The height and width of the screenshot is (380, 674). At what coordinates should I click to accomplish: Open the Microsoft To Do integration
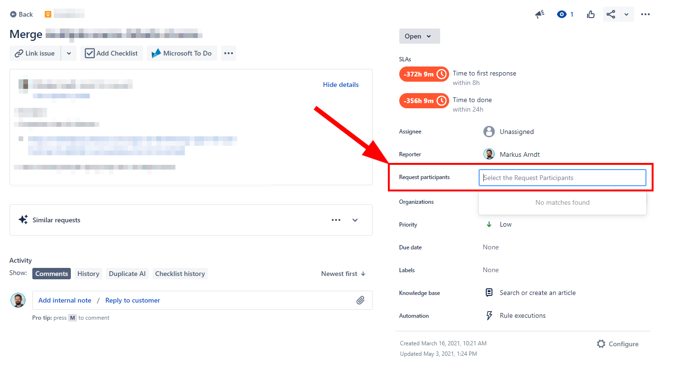pyautogui.click(x=182, y=53)
